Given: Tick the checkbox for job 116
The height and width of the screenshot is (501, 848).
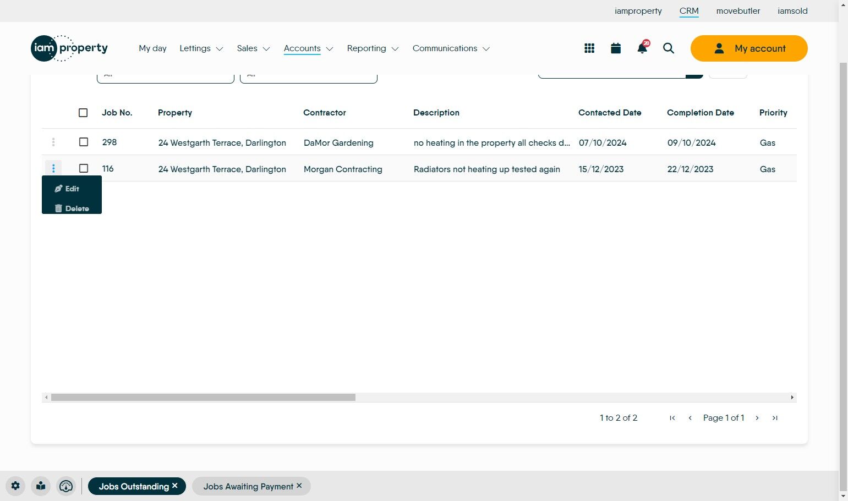Looking at the screenshot, I should [84, 168].
